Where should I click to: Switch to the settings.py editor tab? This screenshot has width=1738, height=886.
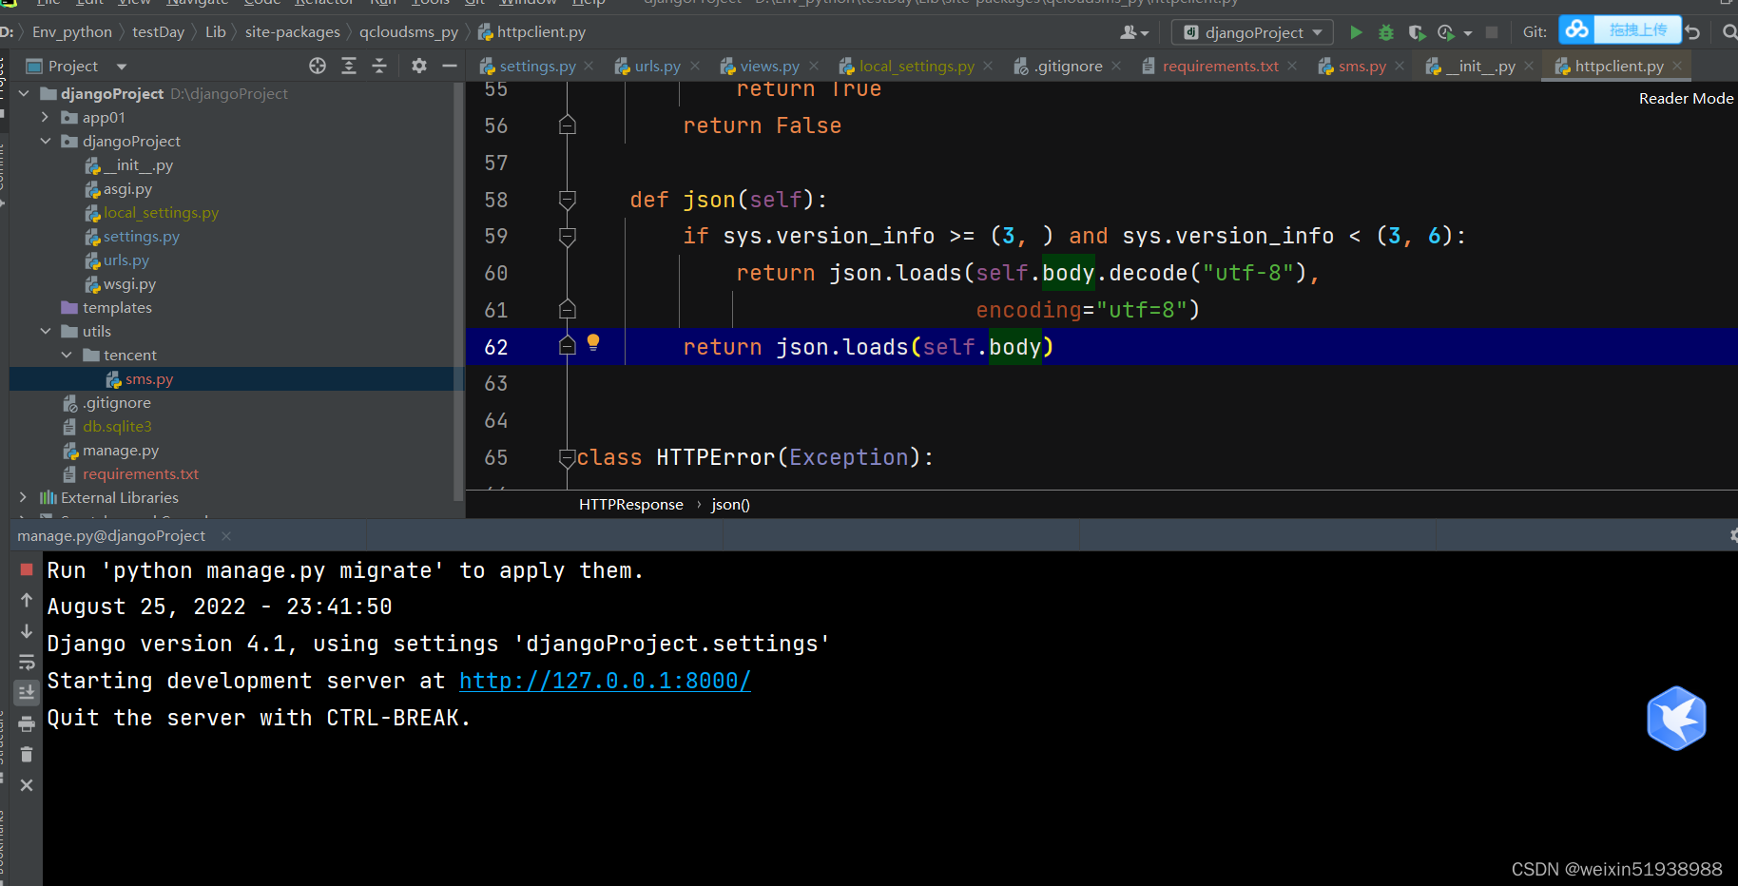tap(535, 66)
